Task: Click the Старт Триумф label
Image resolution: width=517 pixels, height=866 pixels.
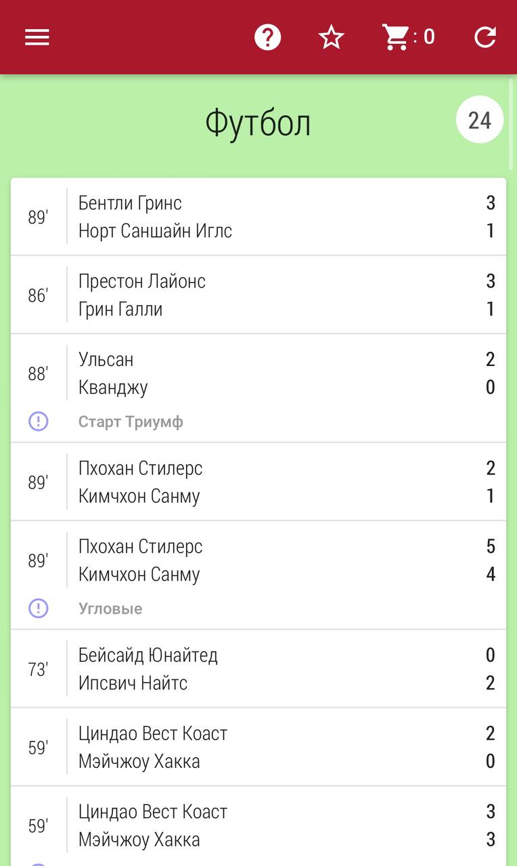Action: pyautogui.click(x=131, y=422)
